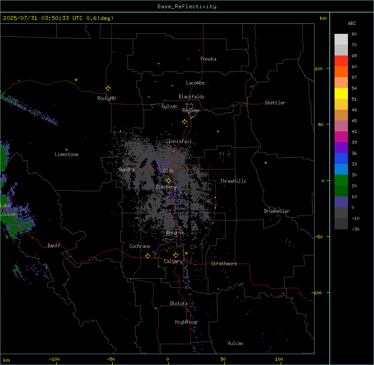Click the yellow diamond marker above Calgary label
The width and height of the screenshot is (374, 365).
[176, 255]
